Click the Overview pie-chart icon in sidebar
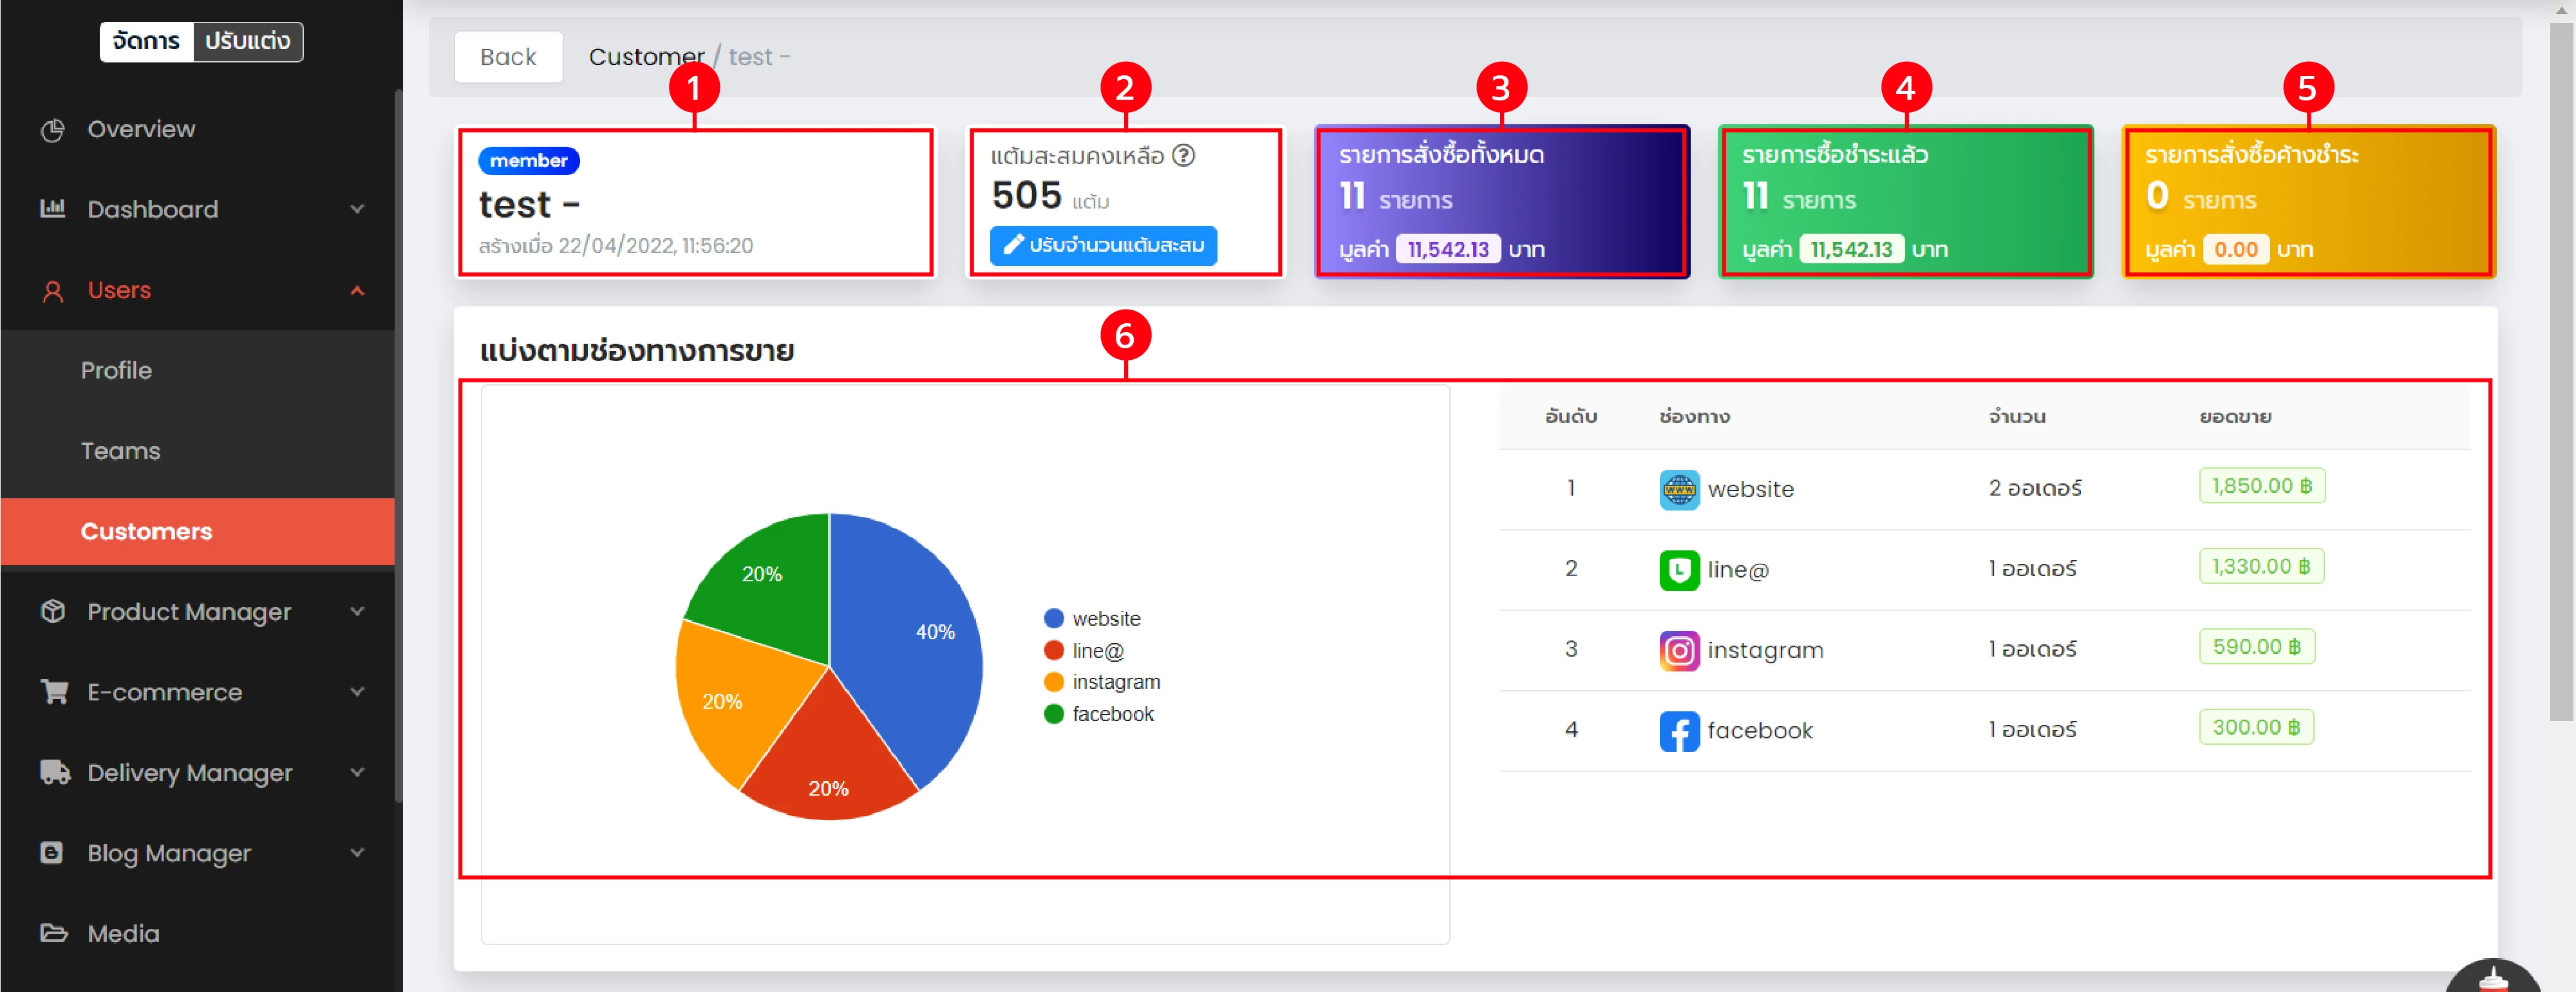The image size is (2576, 992). click(x=53, y=130)
